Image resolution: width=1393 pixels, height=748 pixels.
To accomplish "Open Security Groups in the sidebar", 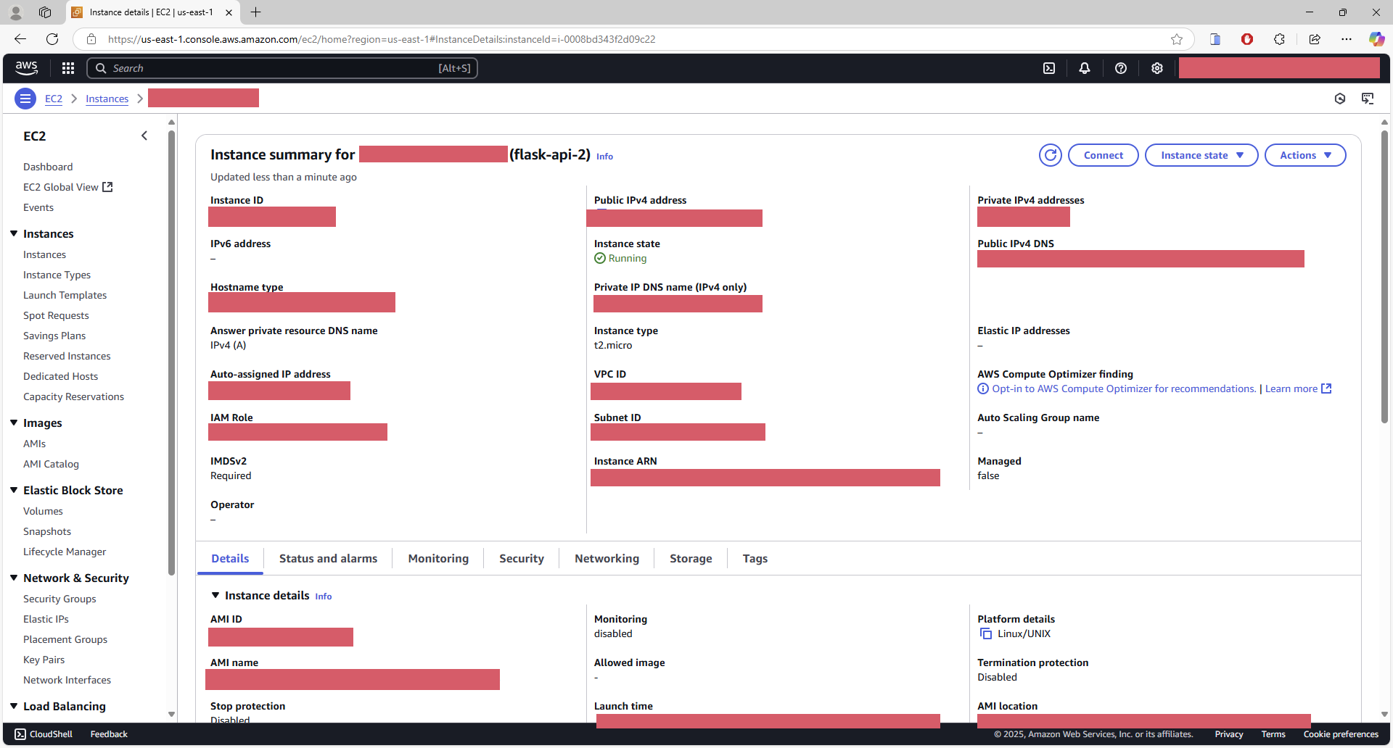I will (x=59, y=599).
